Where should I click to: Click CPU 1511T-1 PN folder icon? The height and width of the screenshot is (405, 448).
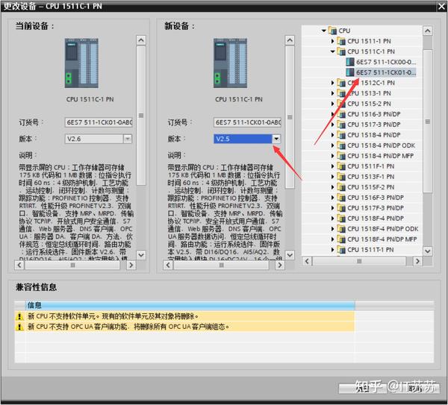coord(341,250)
